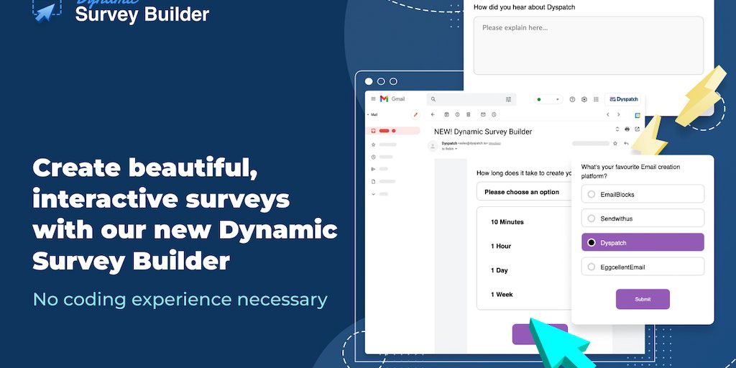The height and width of the screenshot is (368, 736).
Task: Open the Gmail settings gear
Action: (584, 99)
